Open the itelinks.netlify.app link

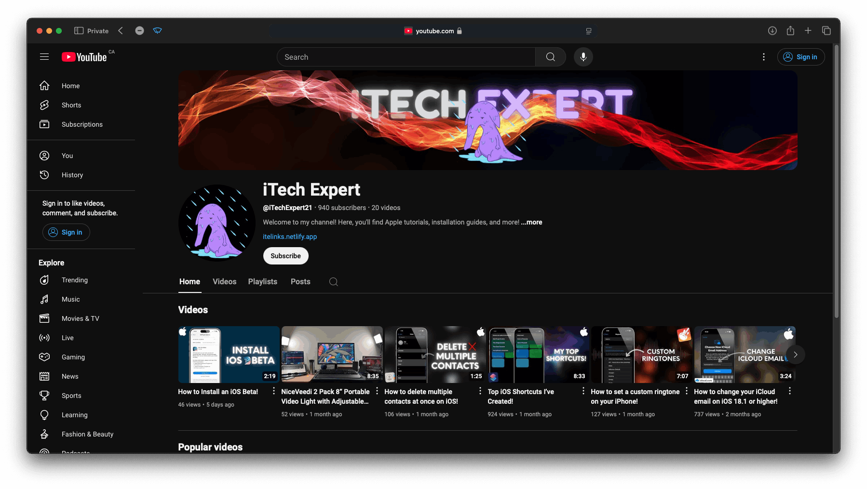(290, 237)
